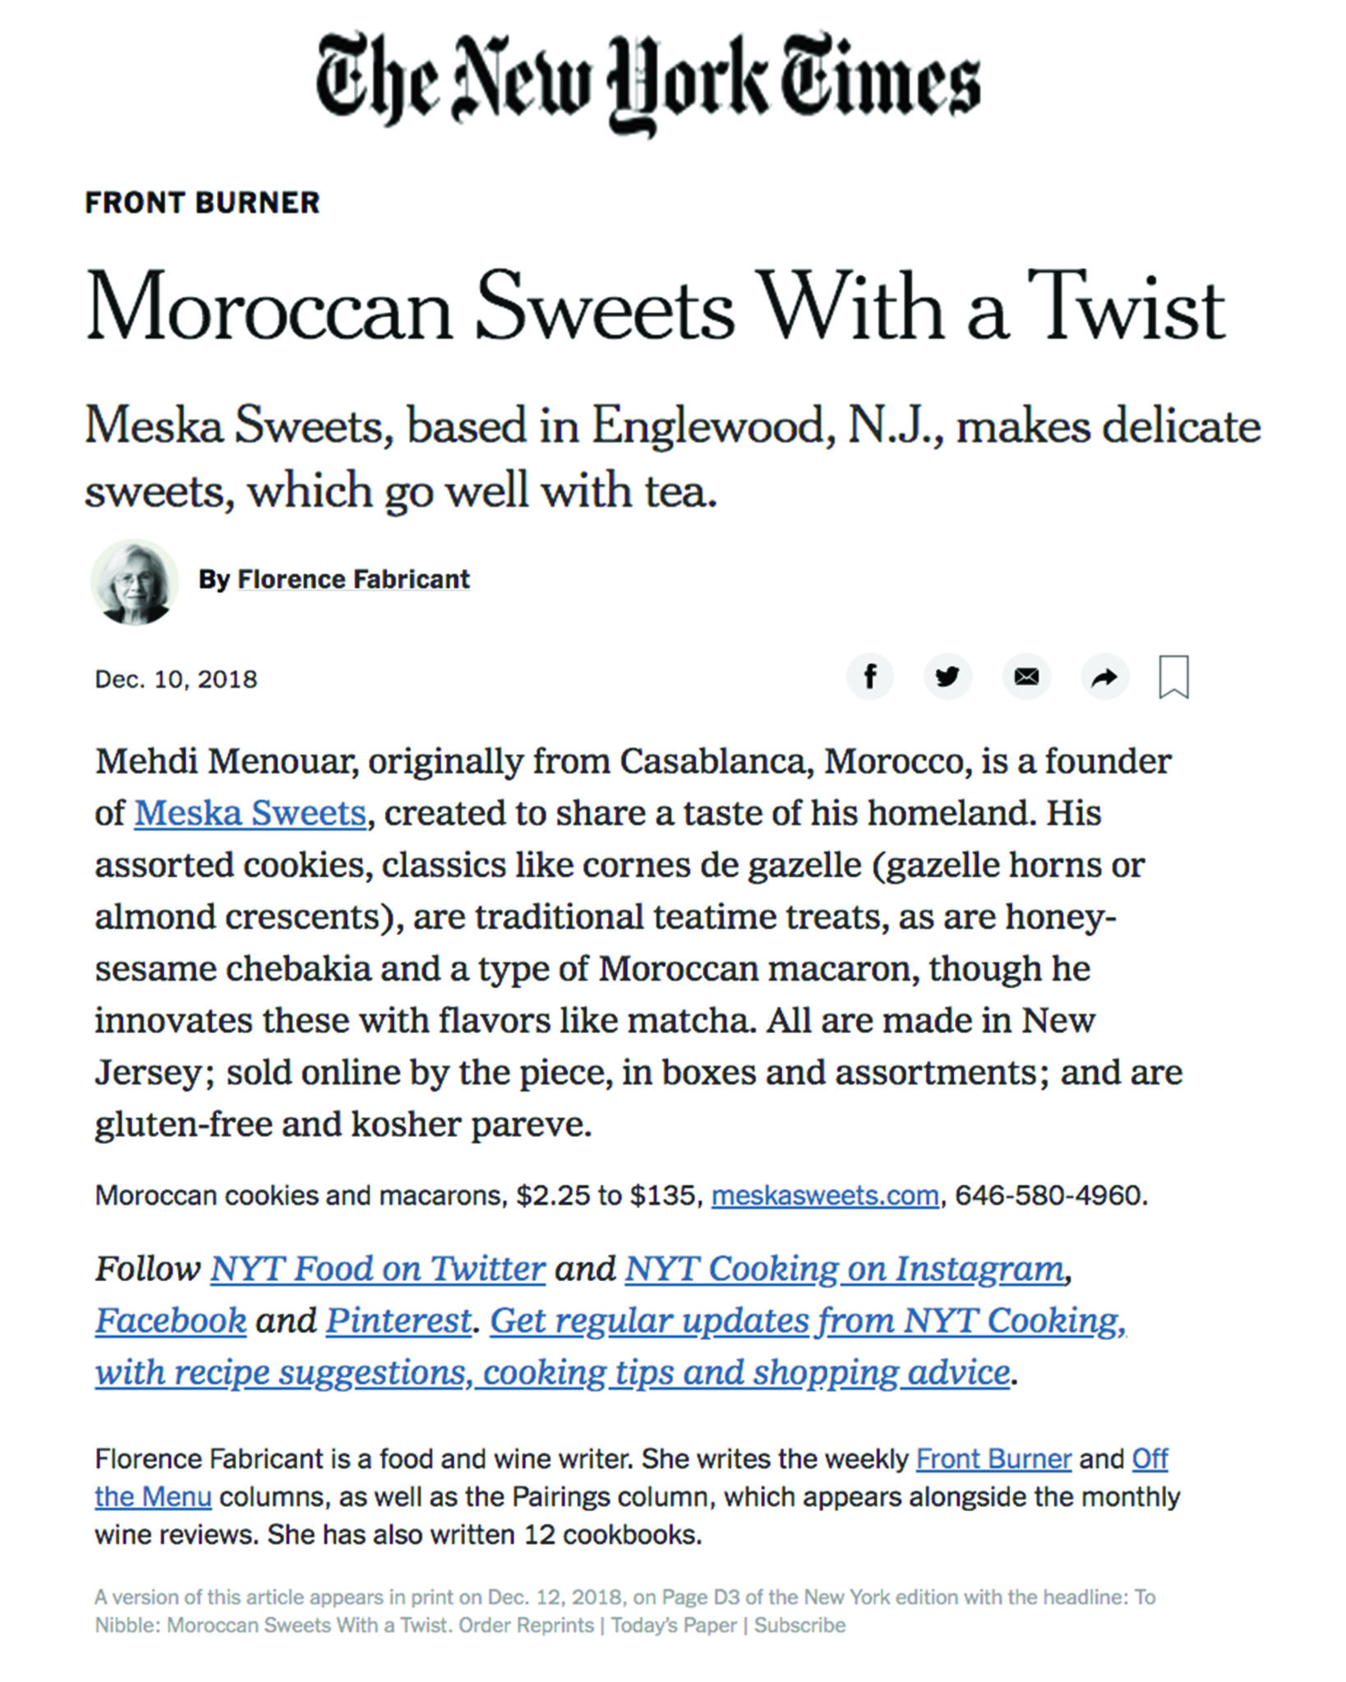Follow NYT Food on Twitter link
The width and height of the screenshot is (1346, 1682).
378,1269
